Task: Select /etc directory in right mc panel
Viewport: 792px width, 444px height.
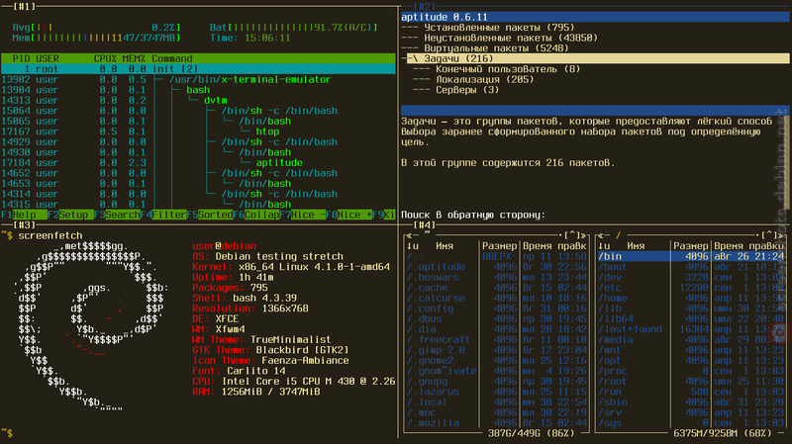Action: [691, 288]
